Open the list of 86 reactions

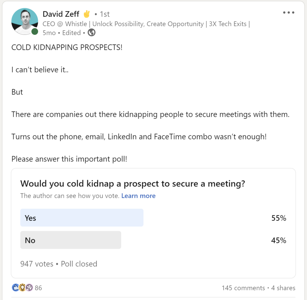pyautogui.click(x=38, y=288)
